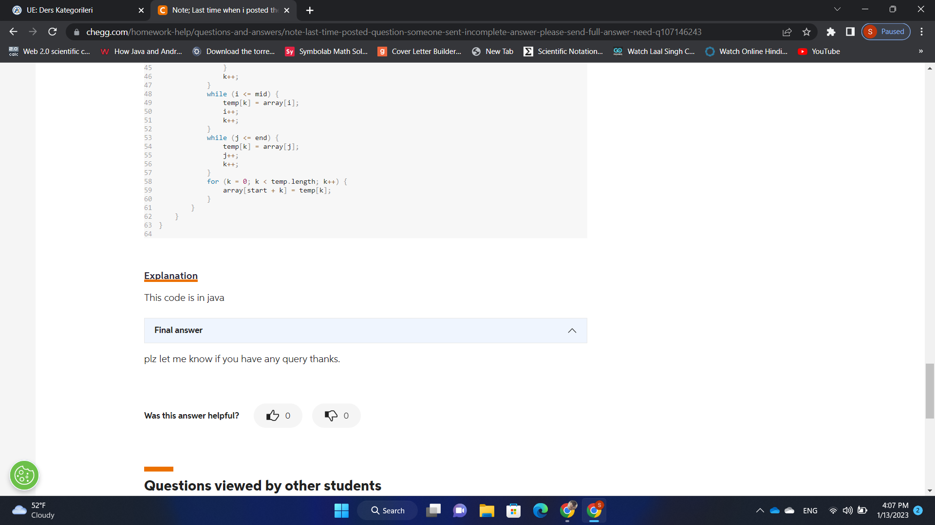The width and height of the screenshot is (935, 525).
Task: Reload the current page
Action: coord(53,32)
